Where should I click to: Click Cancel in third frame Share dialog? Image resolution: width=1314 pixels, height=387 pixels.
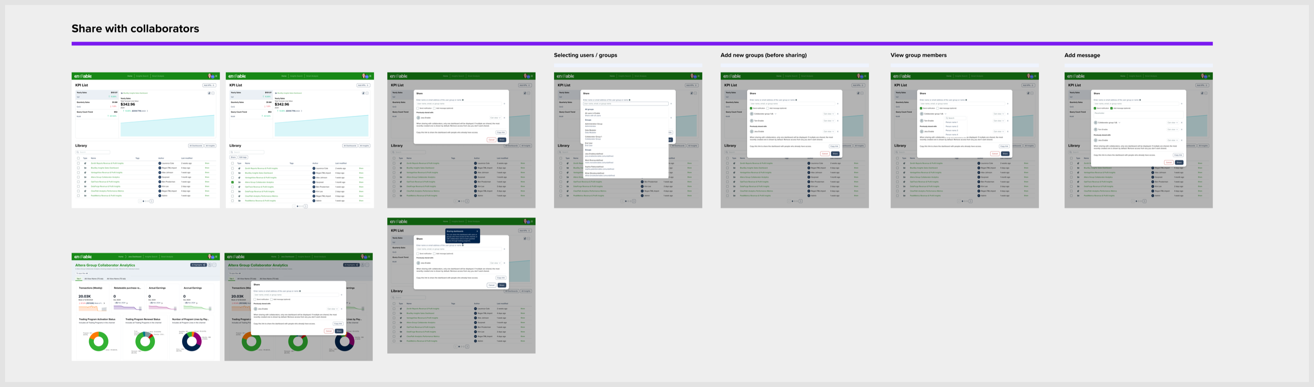pos(492,140)
